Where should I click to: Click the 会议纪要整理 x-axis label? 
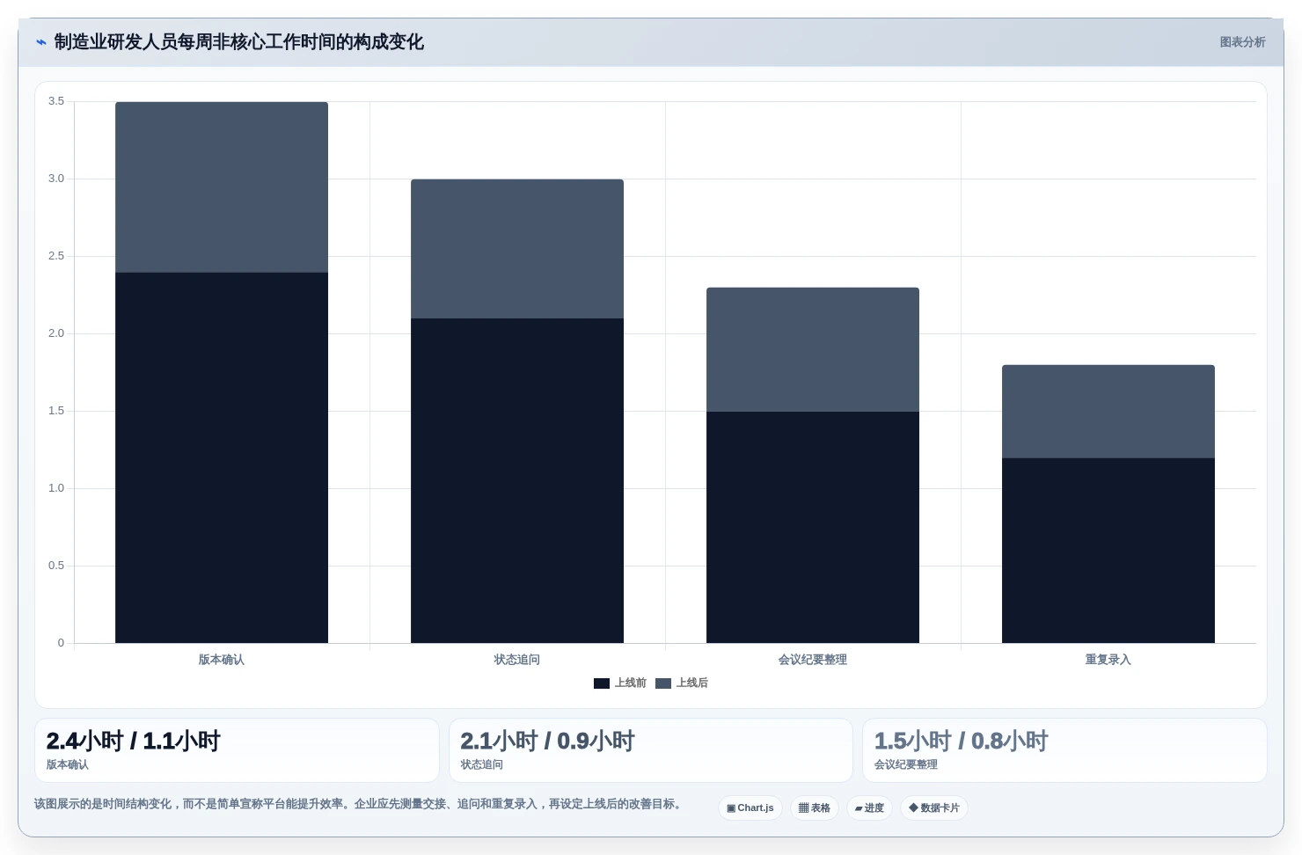[x=813, y=660]
